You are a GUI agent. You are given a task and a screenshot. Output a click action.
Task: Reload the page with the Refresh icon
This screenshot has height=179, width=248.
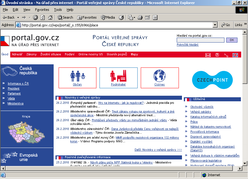[43, 17]
